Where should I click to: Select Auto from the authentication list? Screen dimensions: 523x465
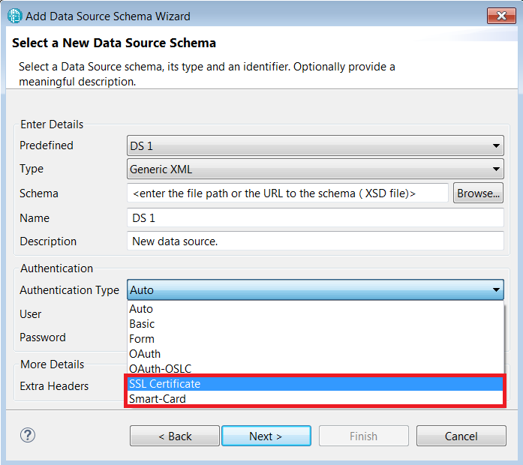point(315,309)
